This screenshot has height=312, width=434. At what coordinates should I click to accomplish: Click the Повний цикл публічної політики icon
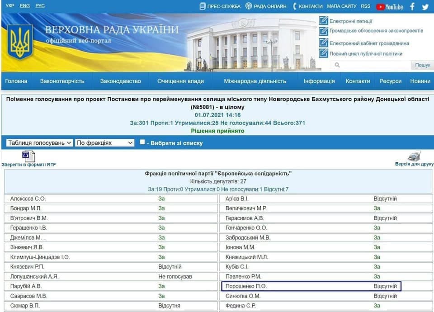[x=323, y=53]
